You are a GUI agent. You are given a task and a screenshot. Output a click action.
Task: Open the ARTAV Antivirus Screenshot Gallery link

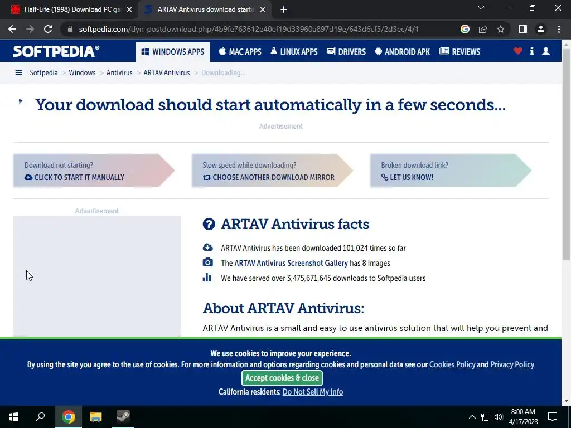(x=291, y=263)
